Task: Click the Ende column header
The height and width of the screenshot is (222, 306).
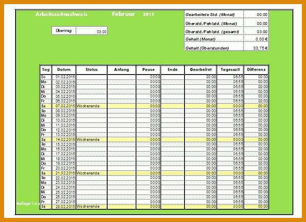Action: (x=173, y=70)
